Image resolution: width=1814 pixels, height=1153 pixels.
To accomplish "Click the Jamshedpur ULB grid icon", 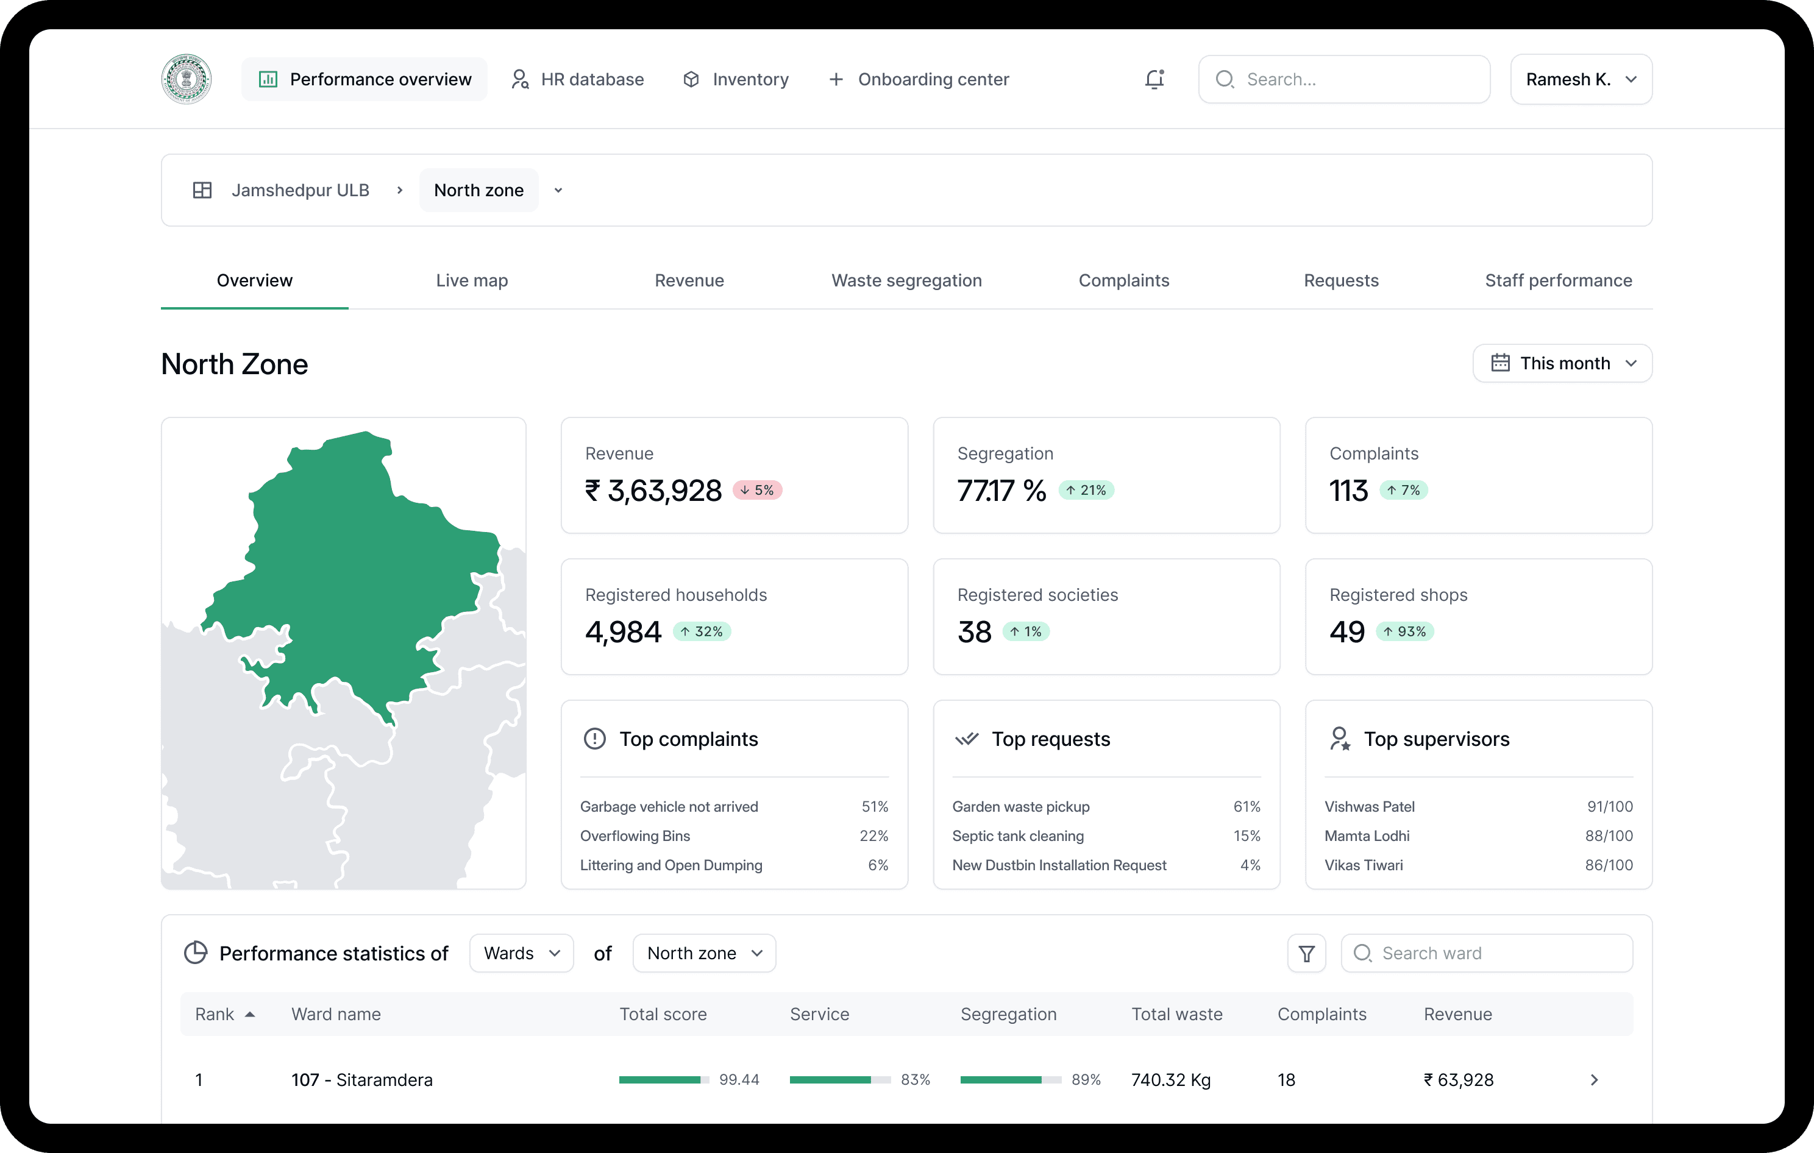I will [x=202, y=191].
